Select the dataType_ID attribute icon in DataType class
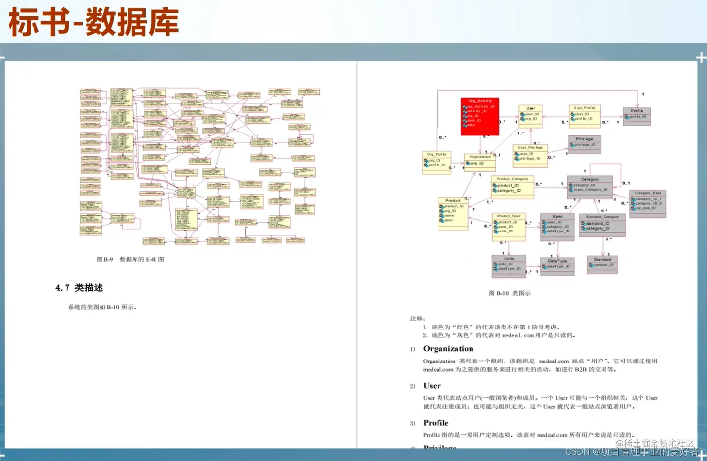Image resolution: width=707 pixels, height=461 pixels. (x=545, y=266)
